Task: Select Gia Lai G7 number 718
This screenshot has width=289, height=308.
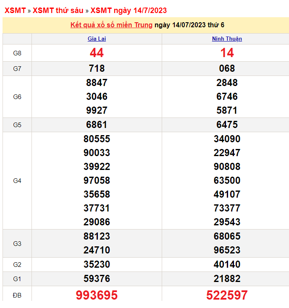Action: pyautogui.click(x=97, y=68)
